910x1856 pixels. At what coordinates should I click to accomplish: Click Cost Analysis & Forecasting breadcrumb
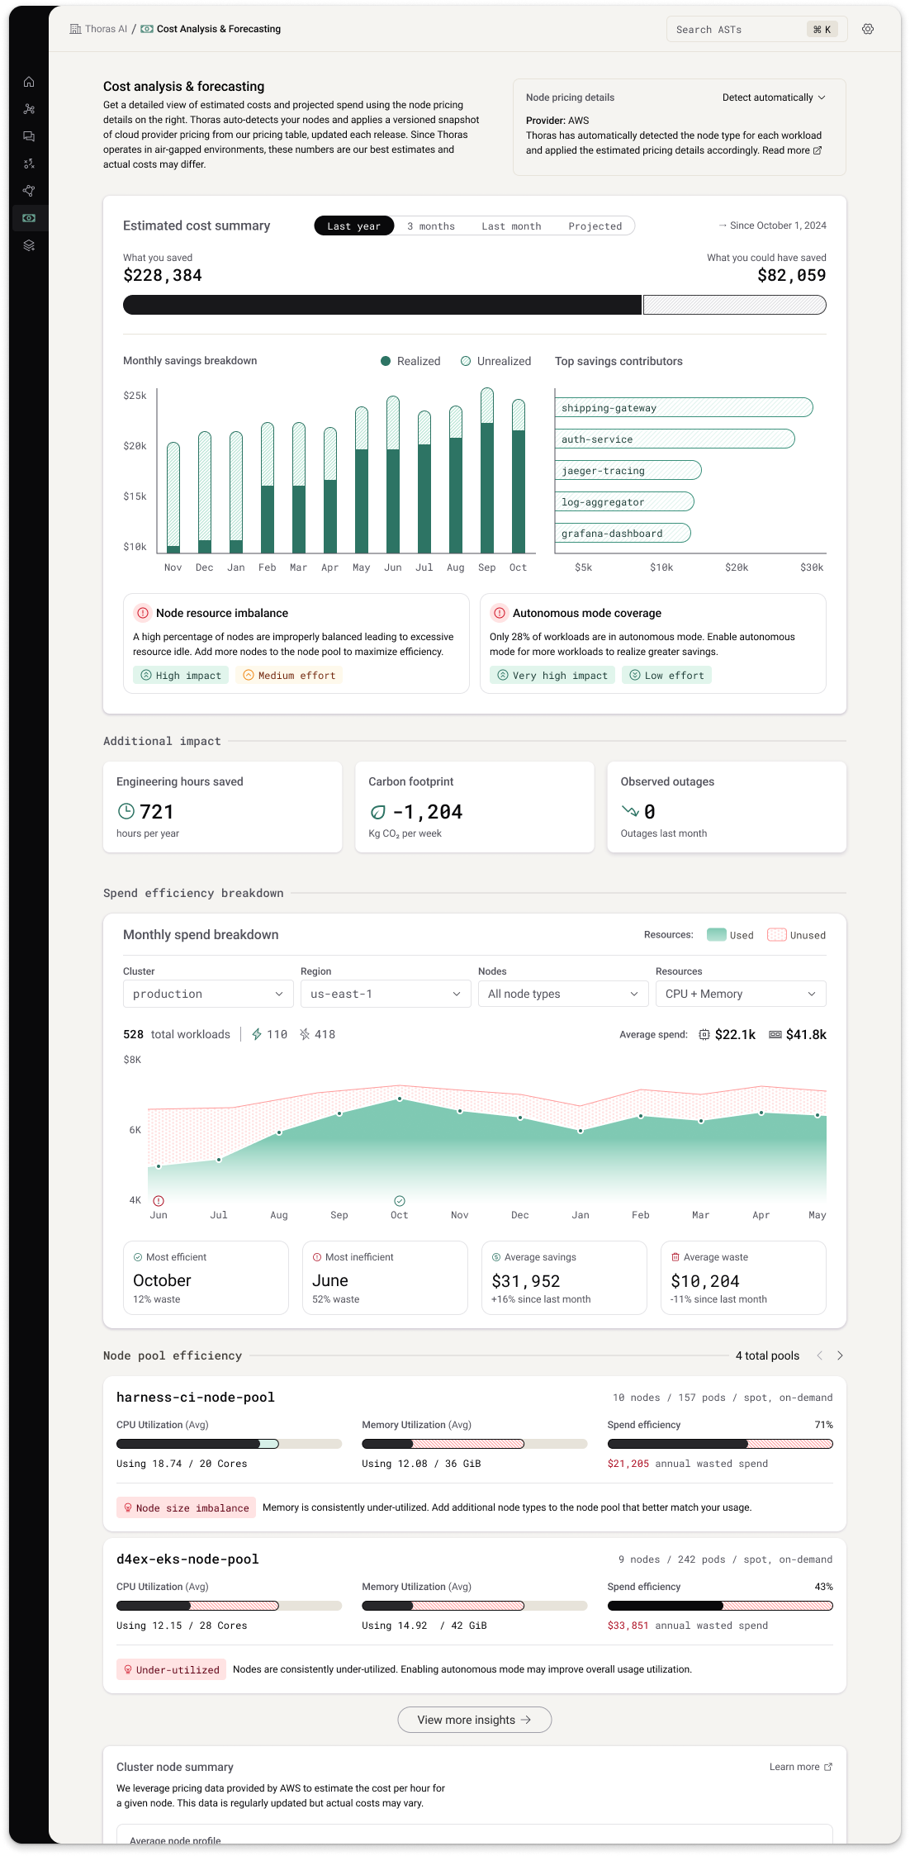(219, 29)
